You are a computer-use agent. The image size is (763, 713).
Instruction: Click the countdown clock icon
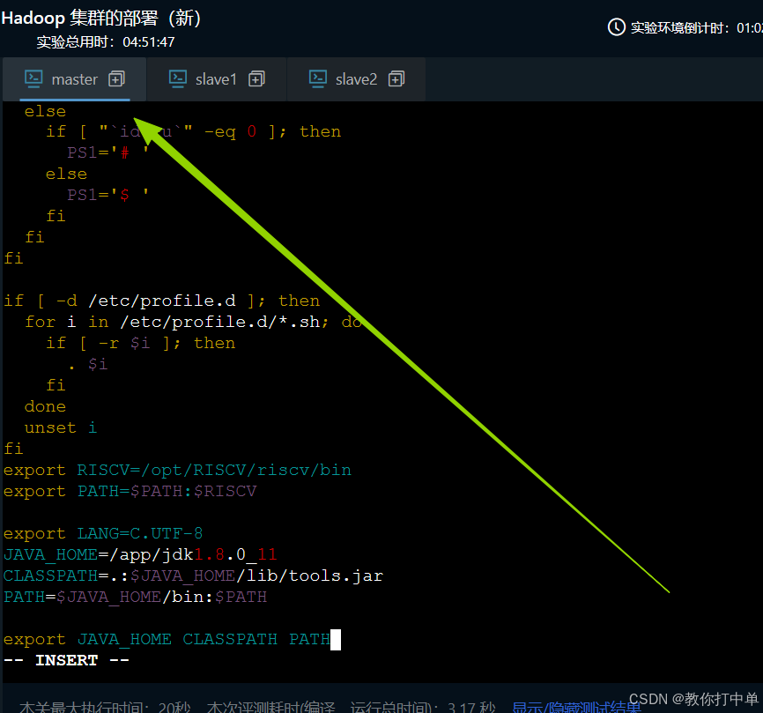click(617, 27)
